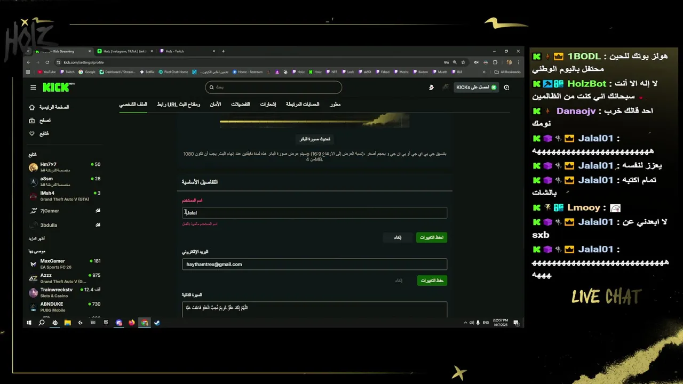Viewport: 683px width, 384px height.
Task: Open the All Bookmarks folder
Action: click(x=507, y=72)
